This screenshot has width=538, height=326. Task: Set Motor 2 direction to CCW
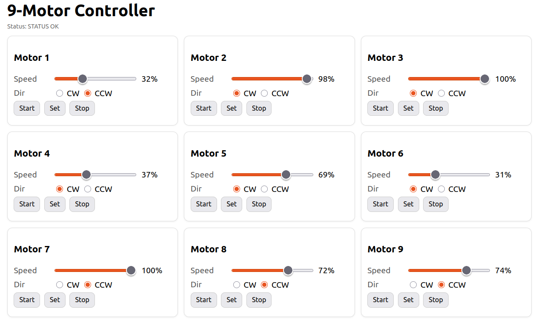click(x=264, y=93)
